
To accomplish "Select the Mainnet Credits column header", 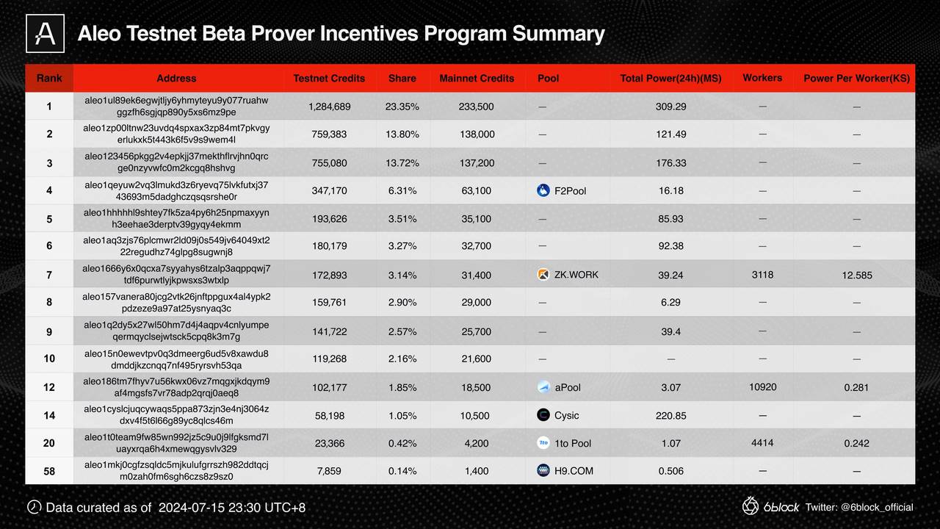I will [477, 79].
